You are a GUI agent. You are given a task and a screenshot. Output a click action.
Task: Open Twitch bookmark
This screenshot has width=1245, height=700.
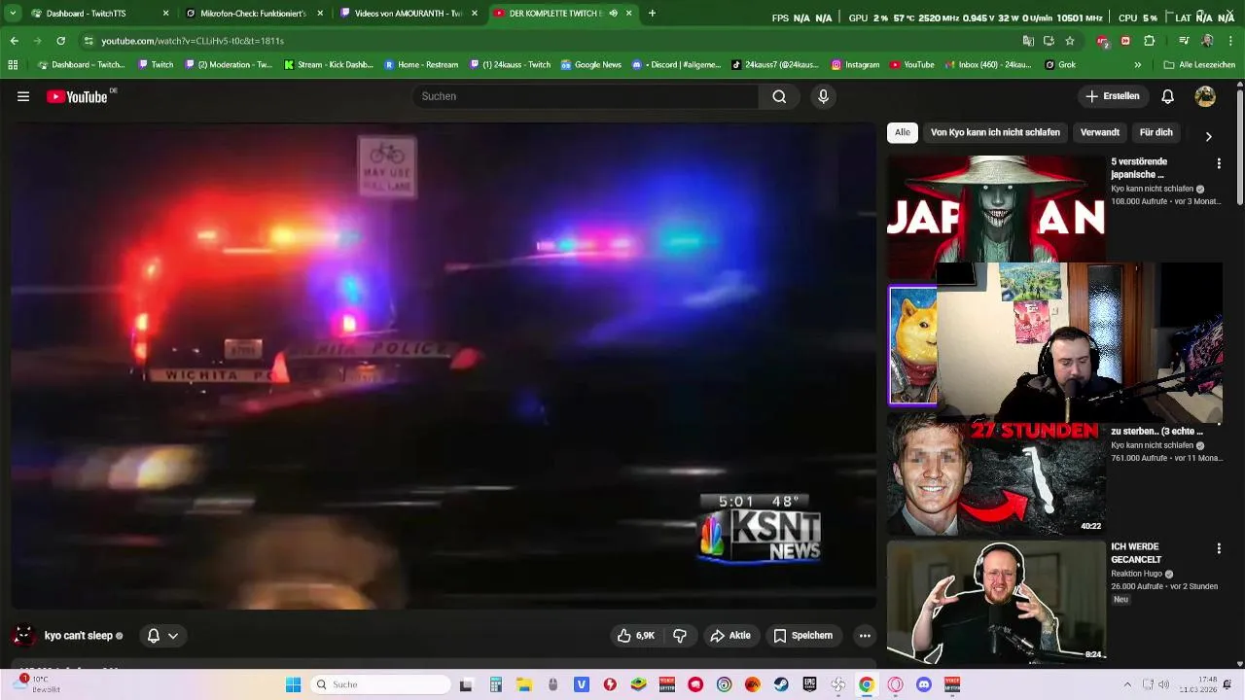[156, 65]
